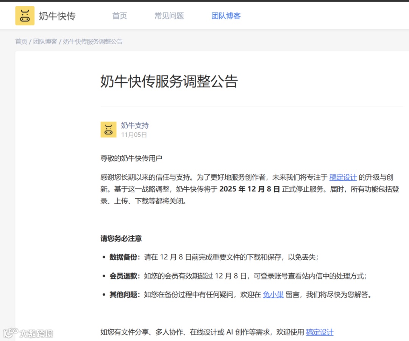Click the bold label 会员退款
The width and height of the screenshot is (409, 341).
point(123,276)
